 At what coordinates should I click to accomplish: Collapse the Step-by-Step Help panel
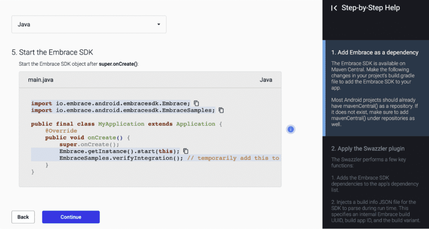(x=334, y=8)
